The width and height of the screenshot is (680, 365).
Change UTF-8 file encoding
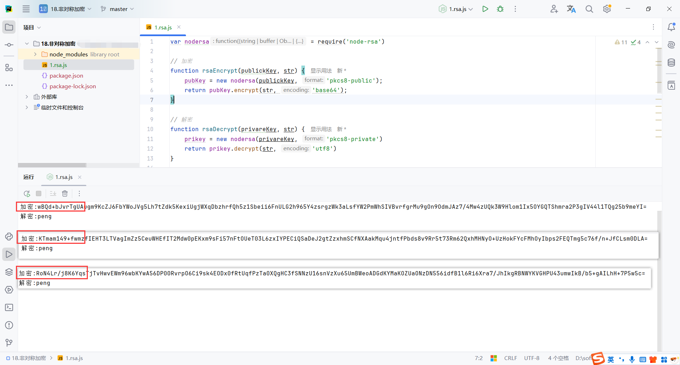532,358
